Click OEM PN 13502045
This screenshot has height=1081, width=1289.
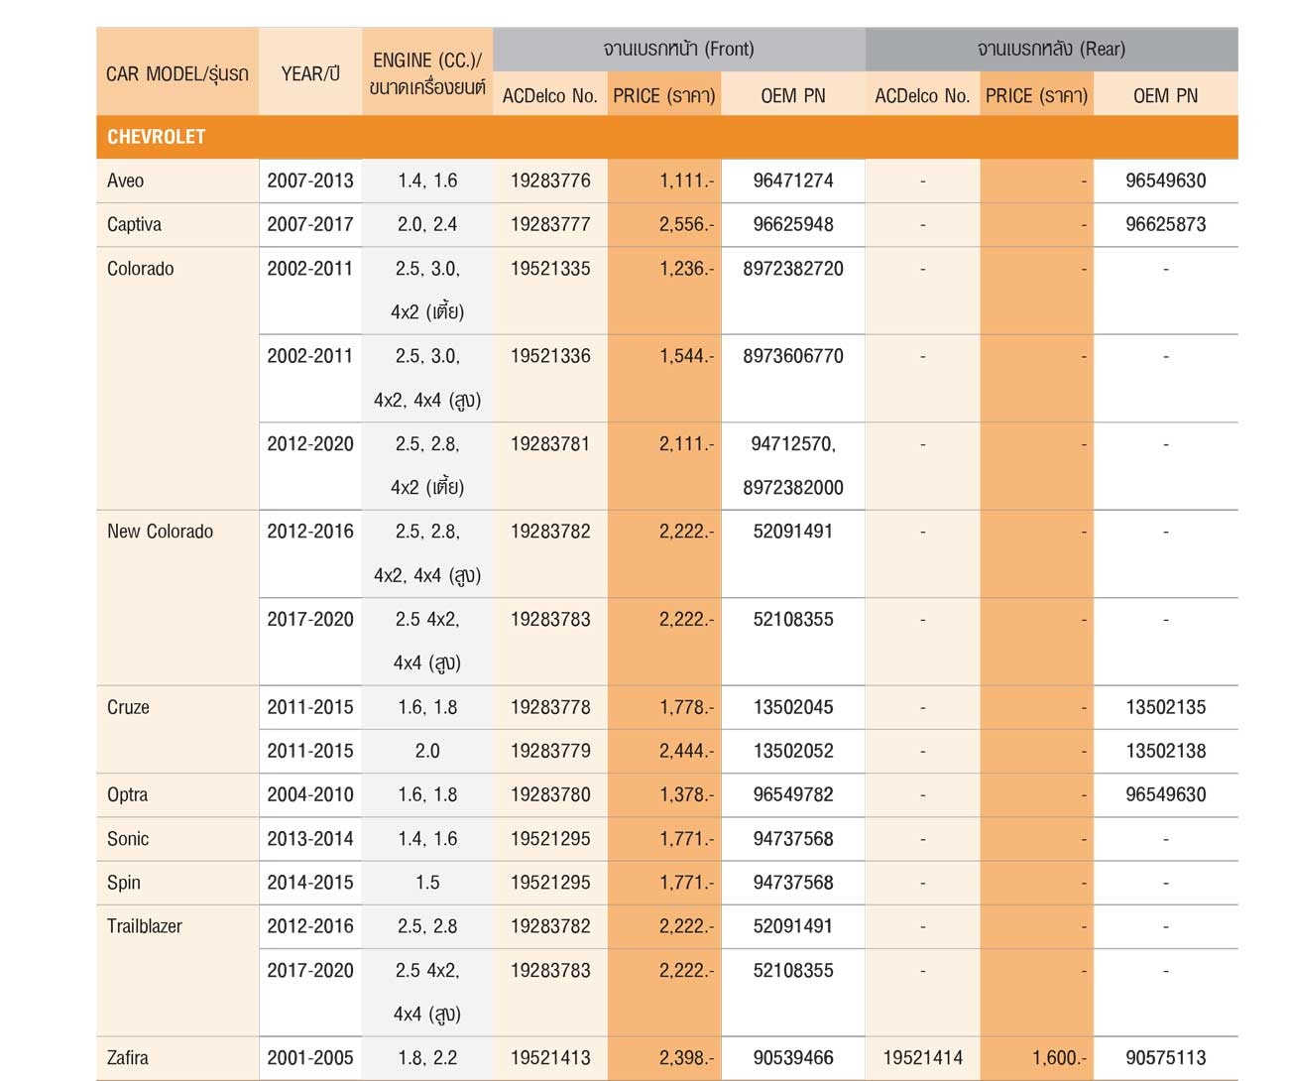[793, 707]
